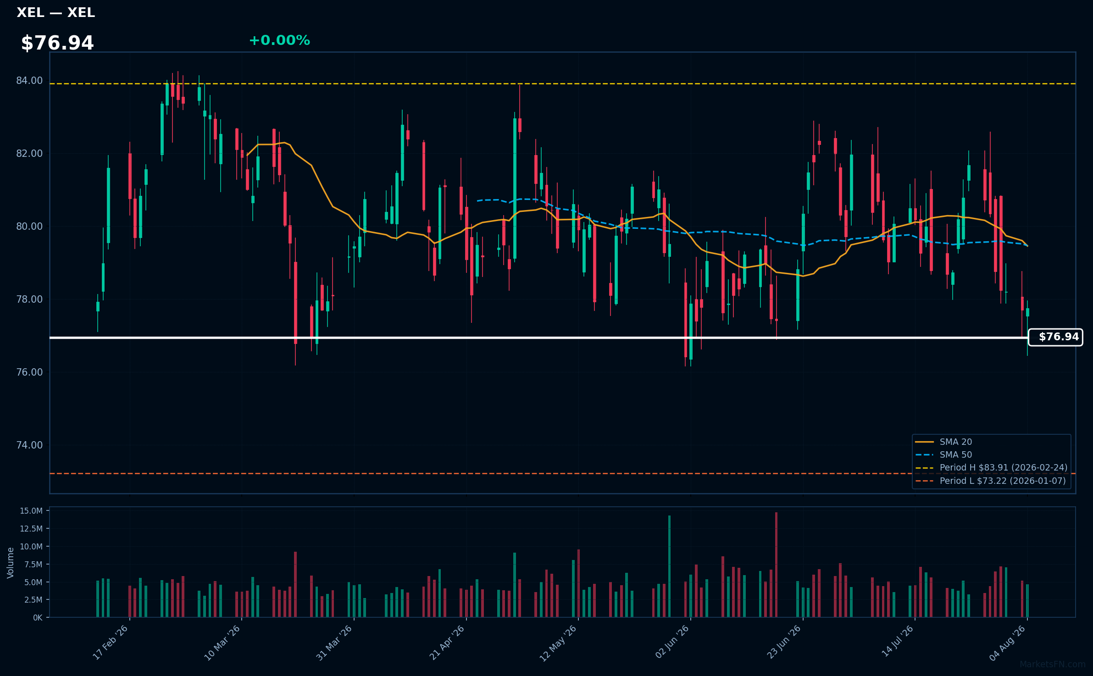
Task: Click the 84.00 price axis label
Action: pyautogui.click(x=29, y=81)
